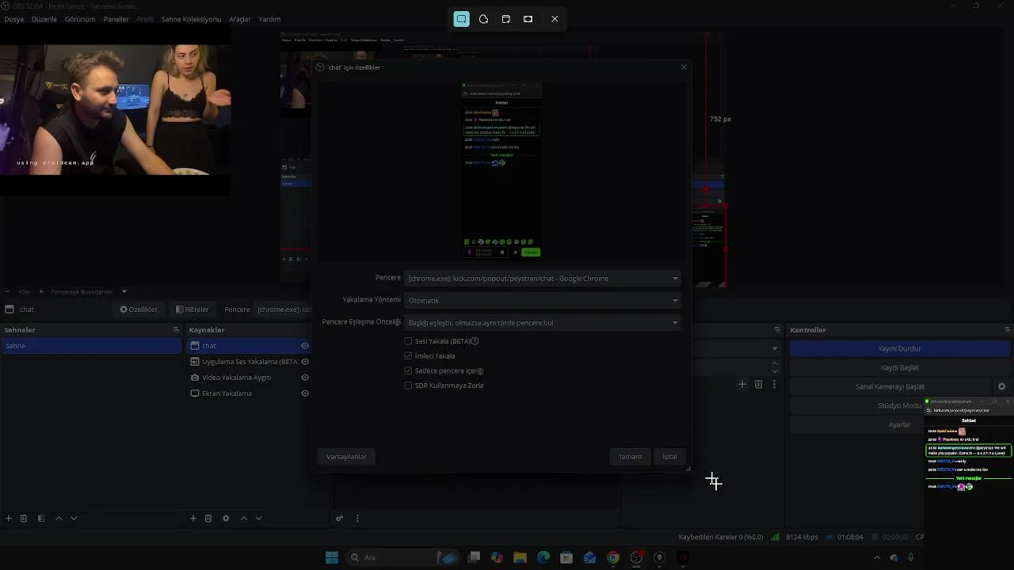This screenshot has height=570, width=1014.
Task: Open Google Chrome from taskbar
Action: click(x=613, y=557)
